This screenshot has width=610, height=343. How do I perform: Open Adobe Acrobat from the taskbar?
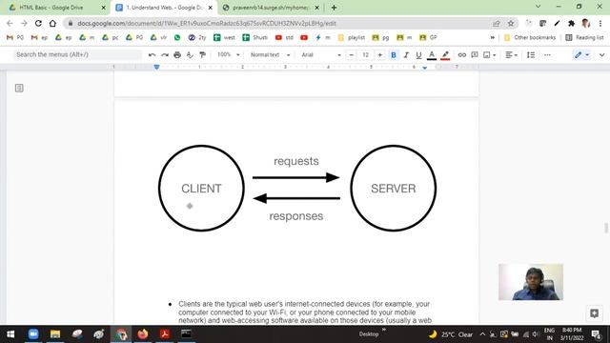click(165, 334)
